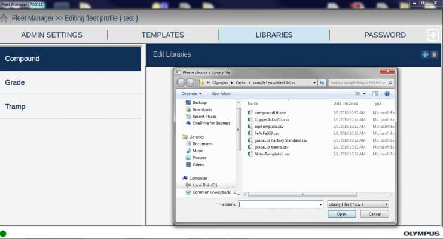Click the folder icon in the address bar
The width and height of the screenshot is (443, 239).
click(203, 82)
